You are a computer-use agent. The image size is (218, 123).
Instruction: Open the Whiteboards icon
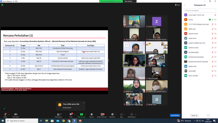coord(131,114)
